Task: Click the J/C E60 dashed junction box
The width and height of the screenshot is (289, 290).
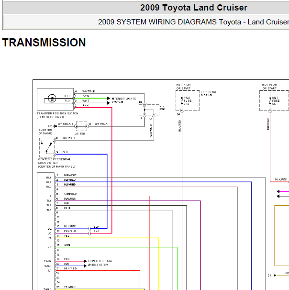Action: (149, 110)
